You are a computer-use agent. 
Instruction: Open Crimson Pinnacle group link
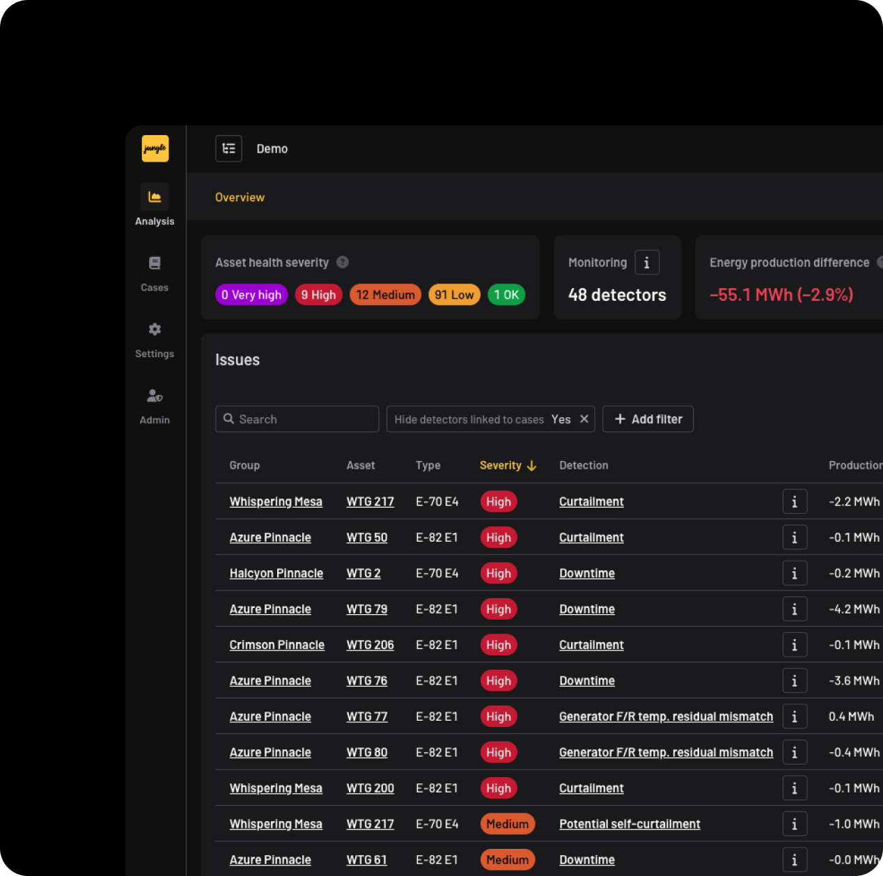pos(277,645)
